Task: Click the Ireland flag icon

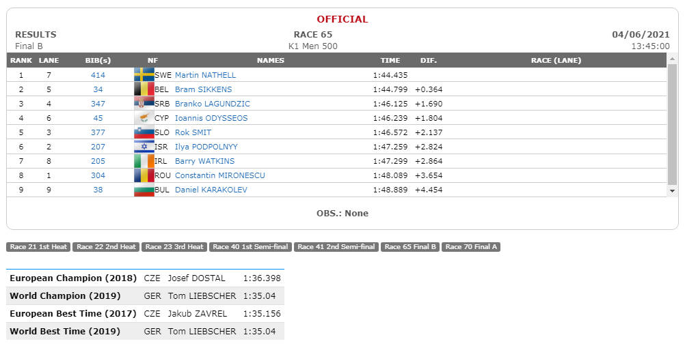Action: click(144, 161)
